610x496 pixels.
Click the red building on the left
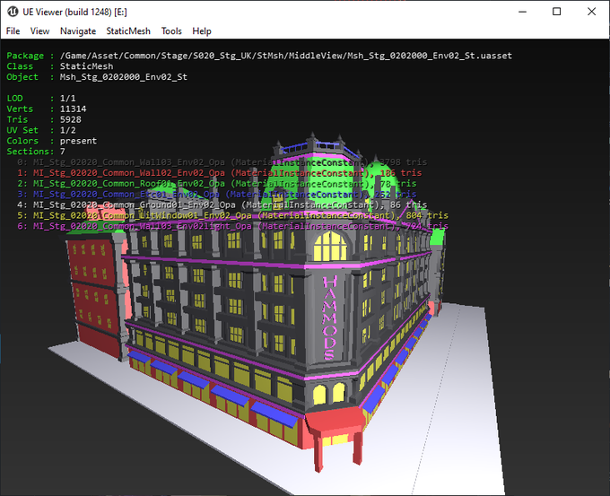[92, 296]
